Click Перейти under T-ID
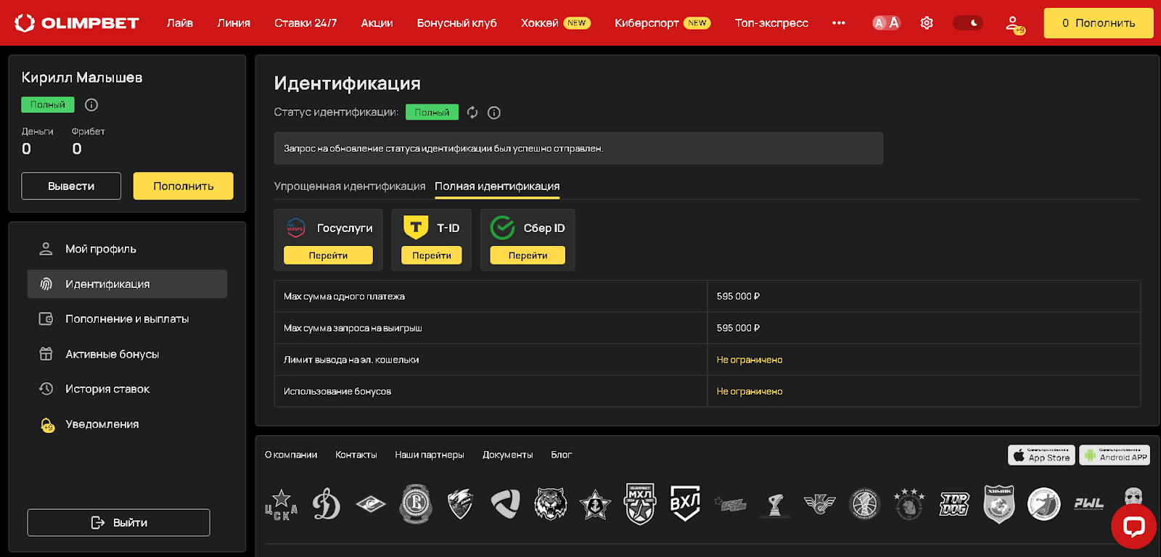Screen dimensions: 1161x557 [x=432, y=255]
